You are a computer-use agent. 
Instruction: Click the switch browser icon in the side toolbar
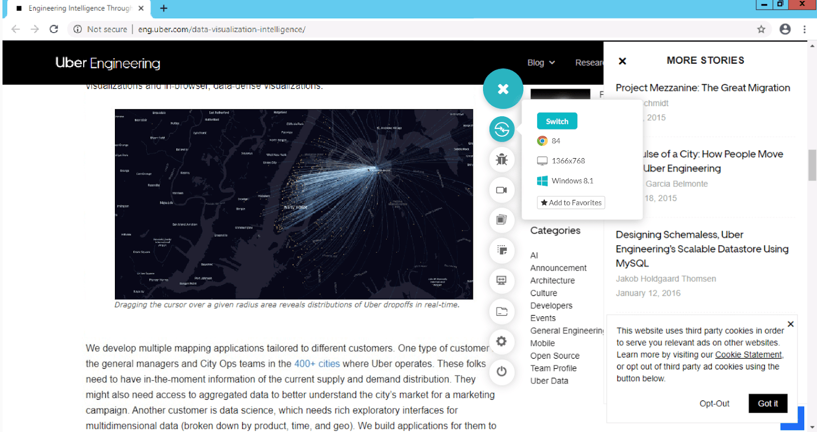click(x=502, y=130)
